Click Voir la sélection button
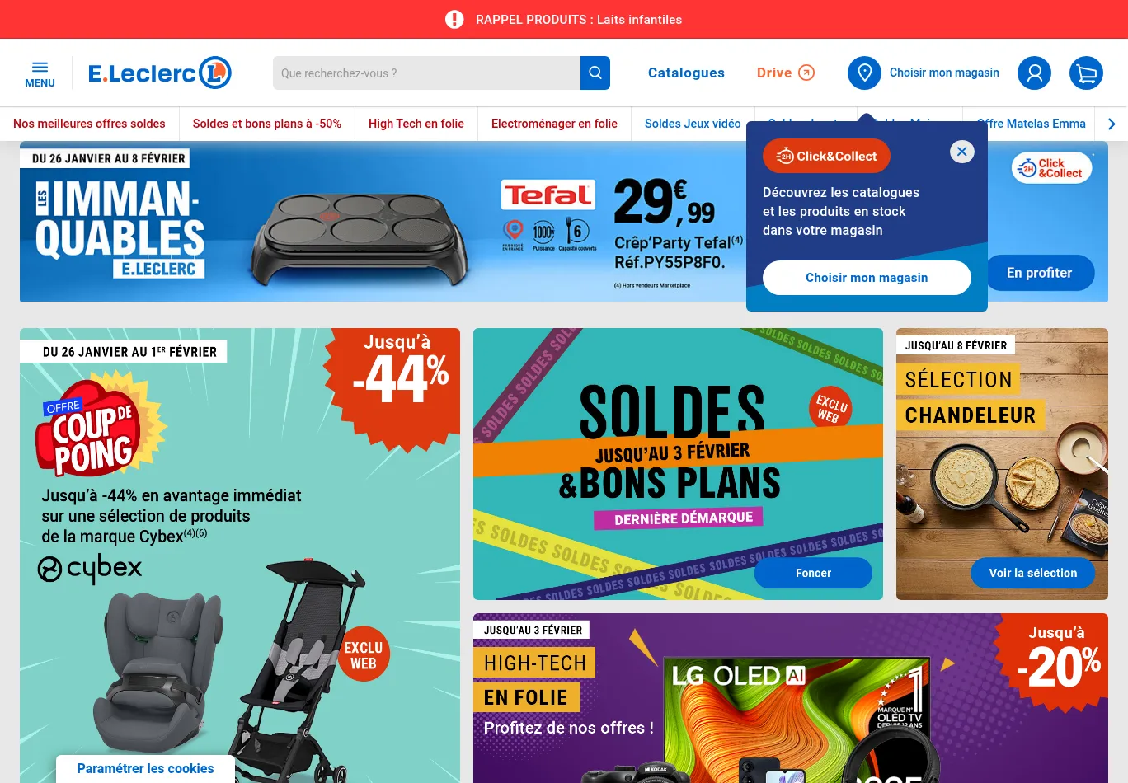Image resolution: width=1128 pixels, height=783 pixels. coord(1033,573)
